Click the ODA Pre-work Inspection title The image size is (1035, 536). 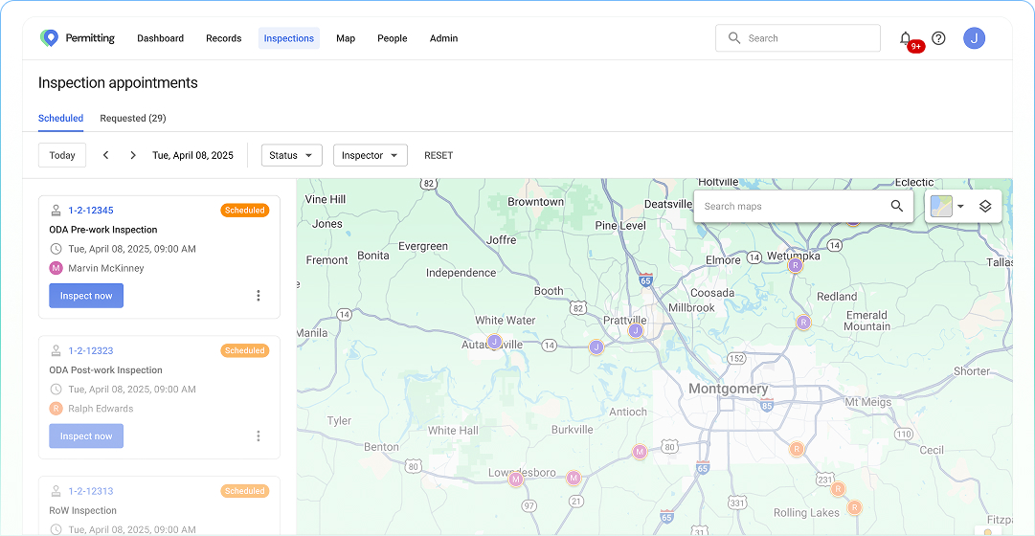(x=103, y=230)
